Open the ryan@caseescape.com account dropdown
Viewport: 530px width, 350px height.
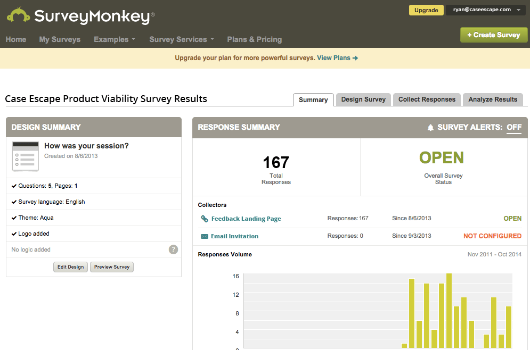(x=485, y=10)
